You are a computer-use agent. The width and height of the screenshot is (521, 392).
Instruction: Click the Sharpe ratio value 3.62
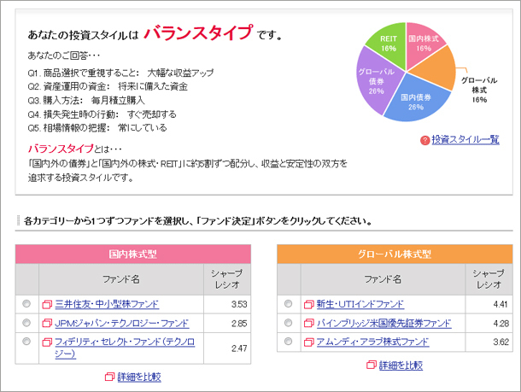pos(501,342)
